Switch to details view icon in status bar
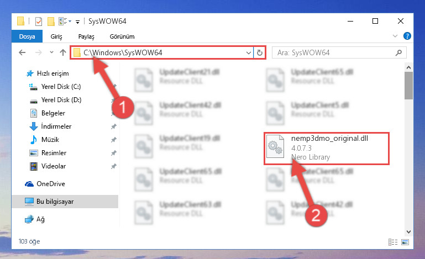 (393, 242)
